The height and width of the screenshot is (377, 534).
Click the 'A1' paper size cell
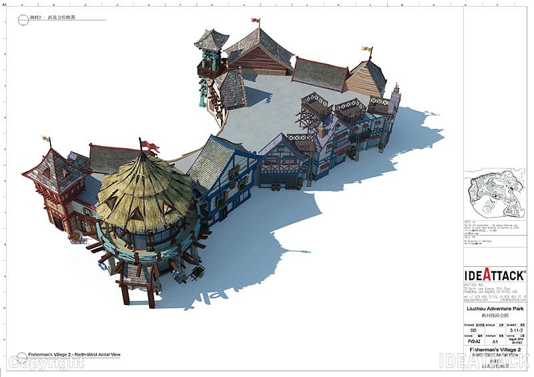coord(495,340)
